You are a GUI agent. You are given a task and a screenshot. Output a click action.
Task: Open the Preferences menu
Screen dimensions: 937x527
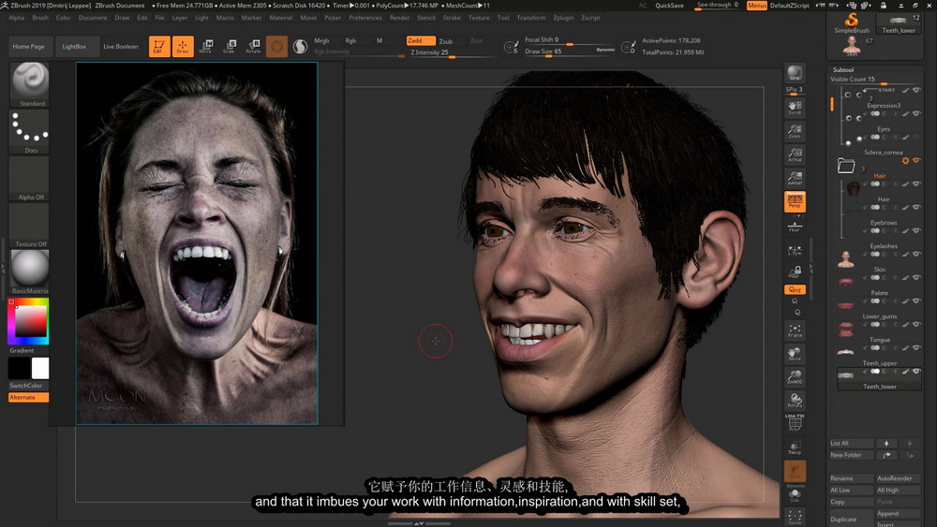(365, 18)
